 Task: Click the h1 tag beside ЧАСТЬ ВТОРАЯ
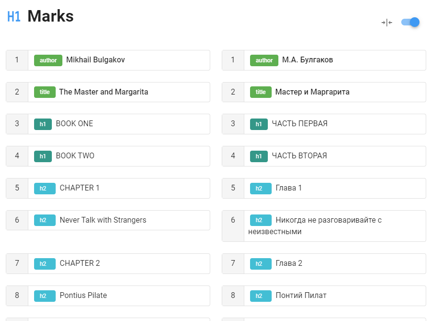point(259,156)
